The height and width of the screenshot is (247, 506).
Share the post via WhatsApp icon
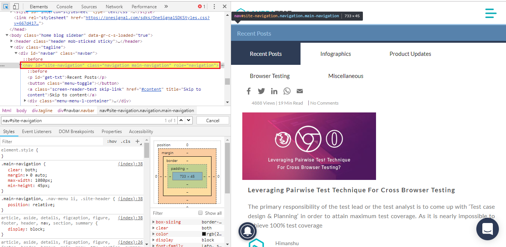pyautogui.click(x=287, y=91)
